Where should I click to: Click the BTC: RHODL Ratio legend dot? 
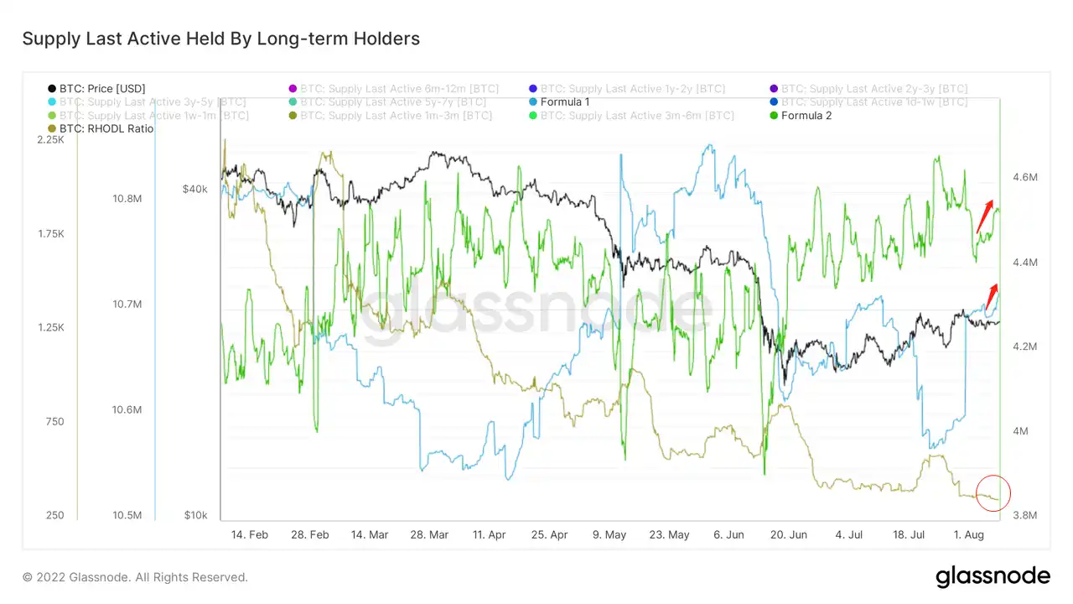(53, 128)
